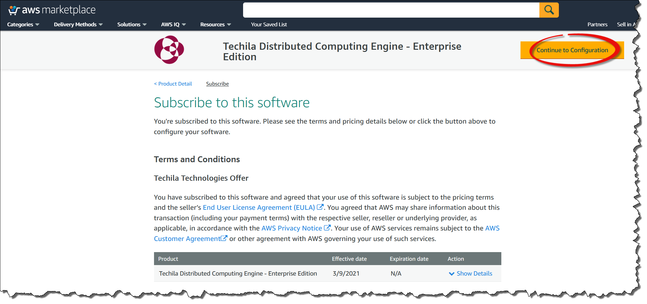Viewport: 647px width, 304px height.
Task: Go back to Product Detail
Action: tap(173, 84)
